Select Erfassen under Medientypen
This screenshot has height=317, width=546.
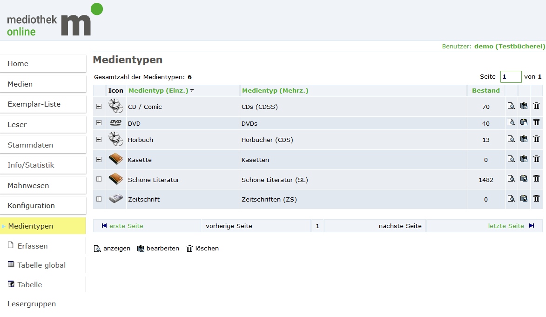pos(33,246)
